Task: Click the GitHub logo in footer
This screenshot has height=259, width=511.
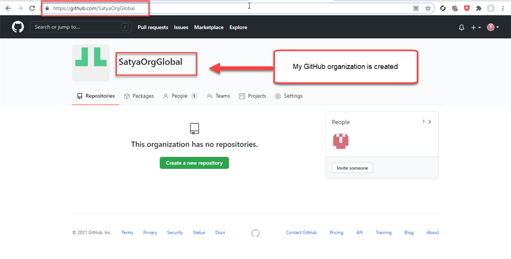Action: (x=255, y=233)
